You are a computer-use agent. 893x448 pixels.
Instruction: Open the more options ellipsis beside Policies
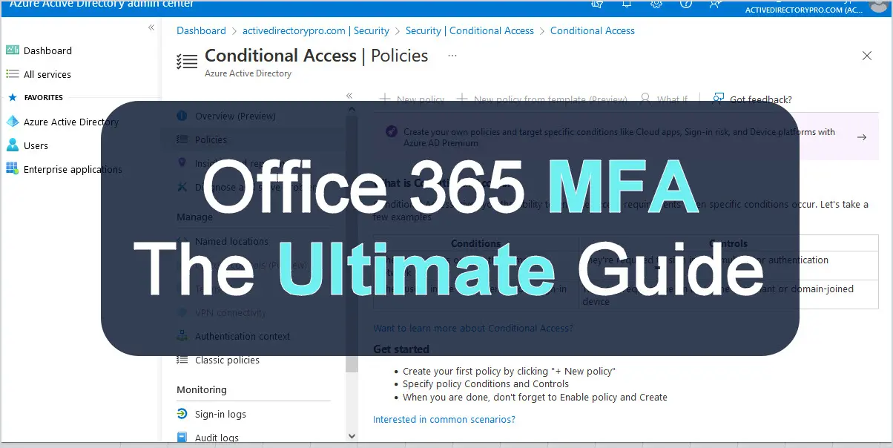[x=452, y=56]
